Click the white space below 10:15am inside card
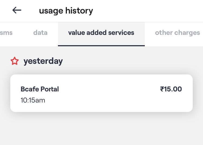Screen dimensions: 203x145 pyautogui.click(x=33, y=108)
